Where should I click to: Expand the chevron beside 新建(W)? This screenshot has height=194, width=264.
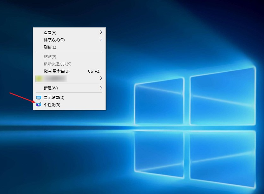[x=101, y=87]
